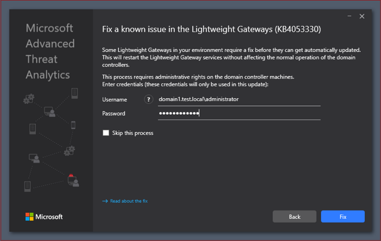Click the arrow icon beside Read about the fix
Viewport: 381px width, 241px height.
(105, 201)
